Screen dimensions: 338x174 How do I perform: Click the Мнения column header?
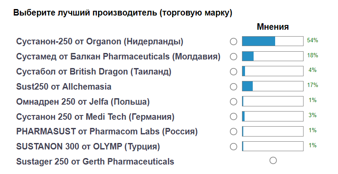pyautogui.click(x=273, y=27)
